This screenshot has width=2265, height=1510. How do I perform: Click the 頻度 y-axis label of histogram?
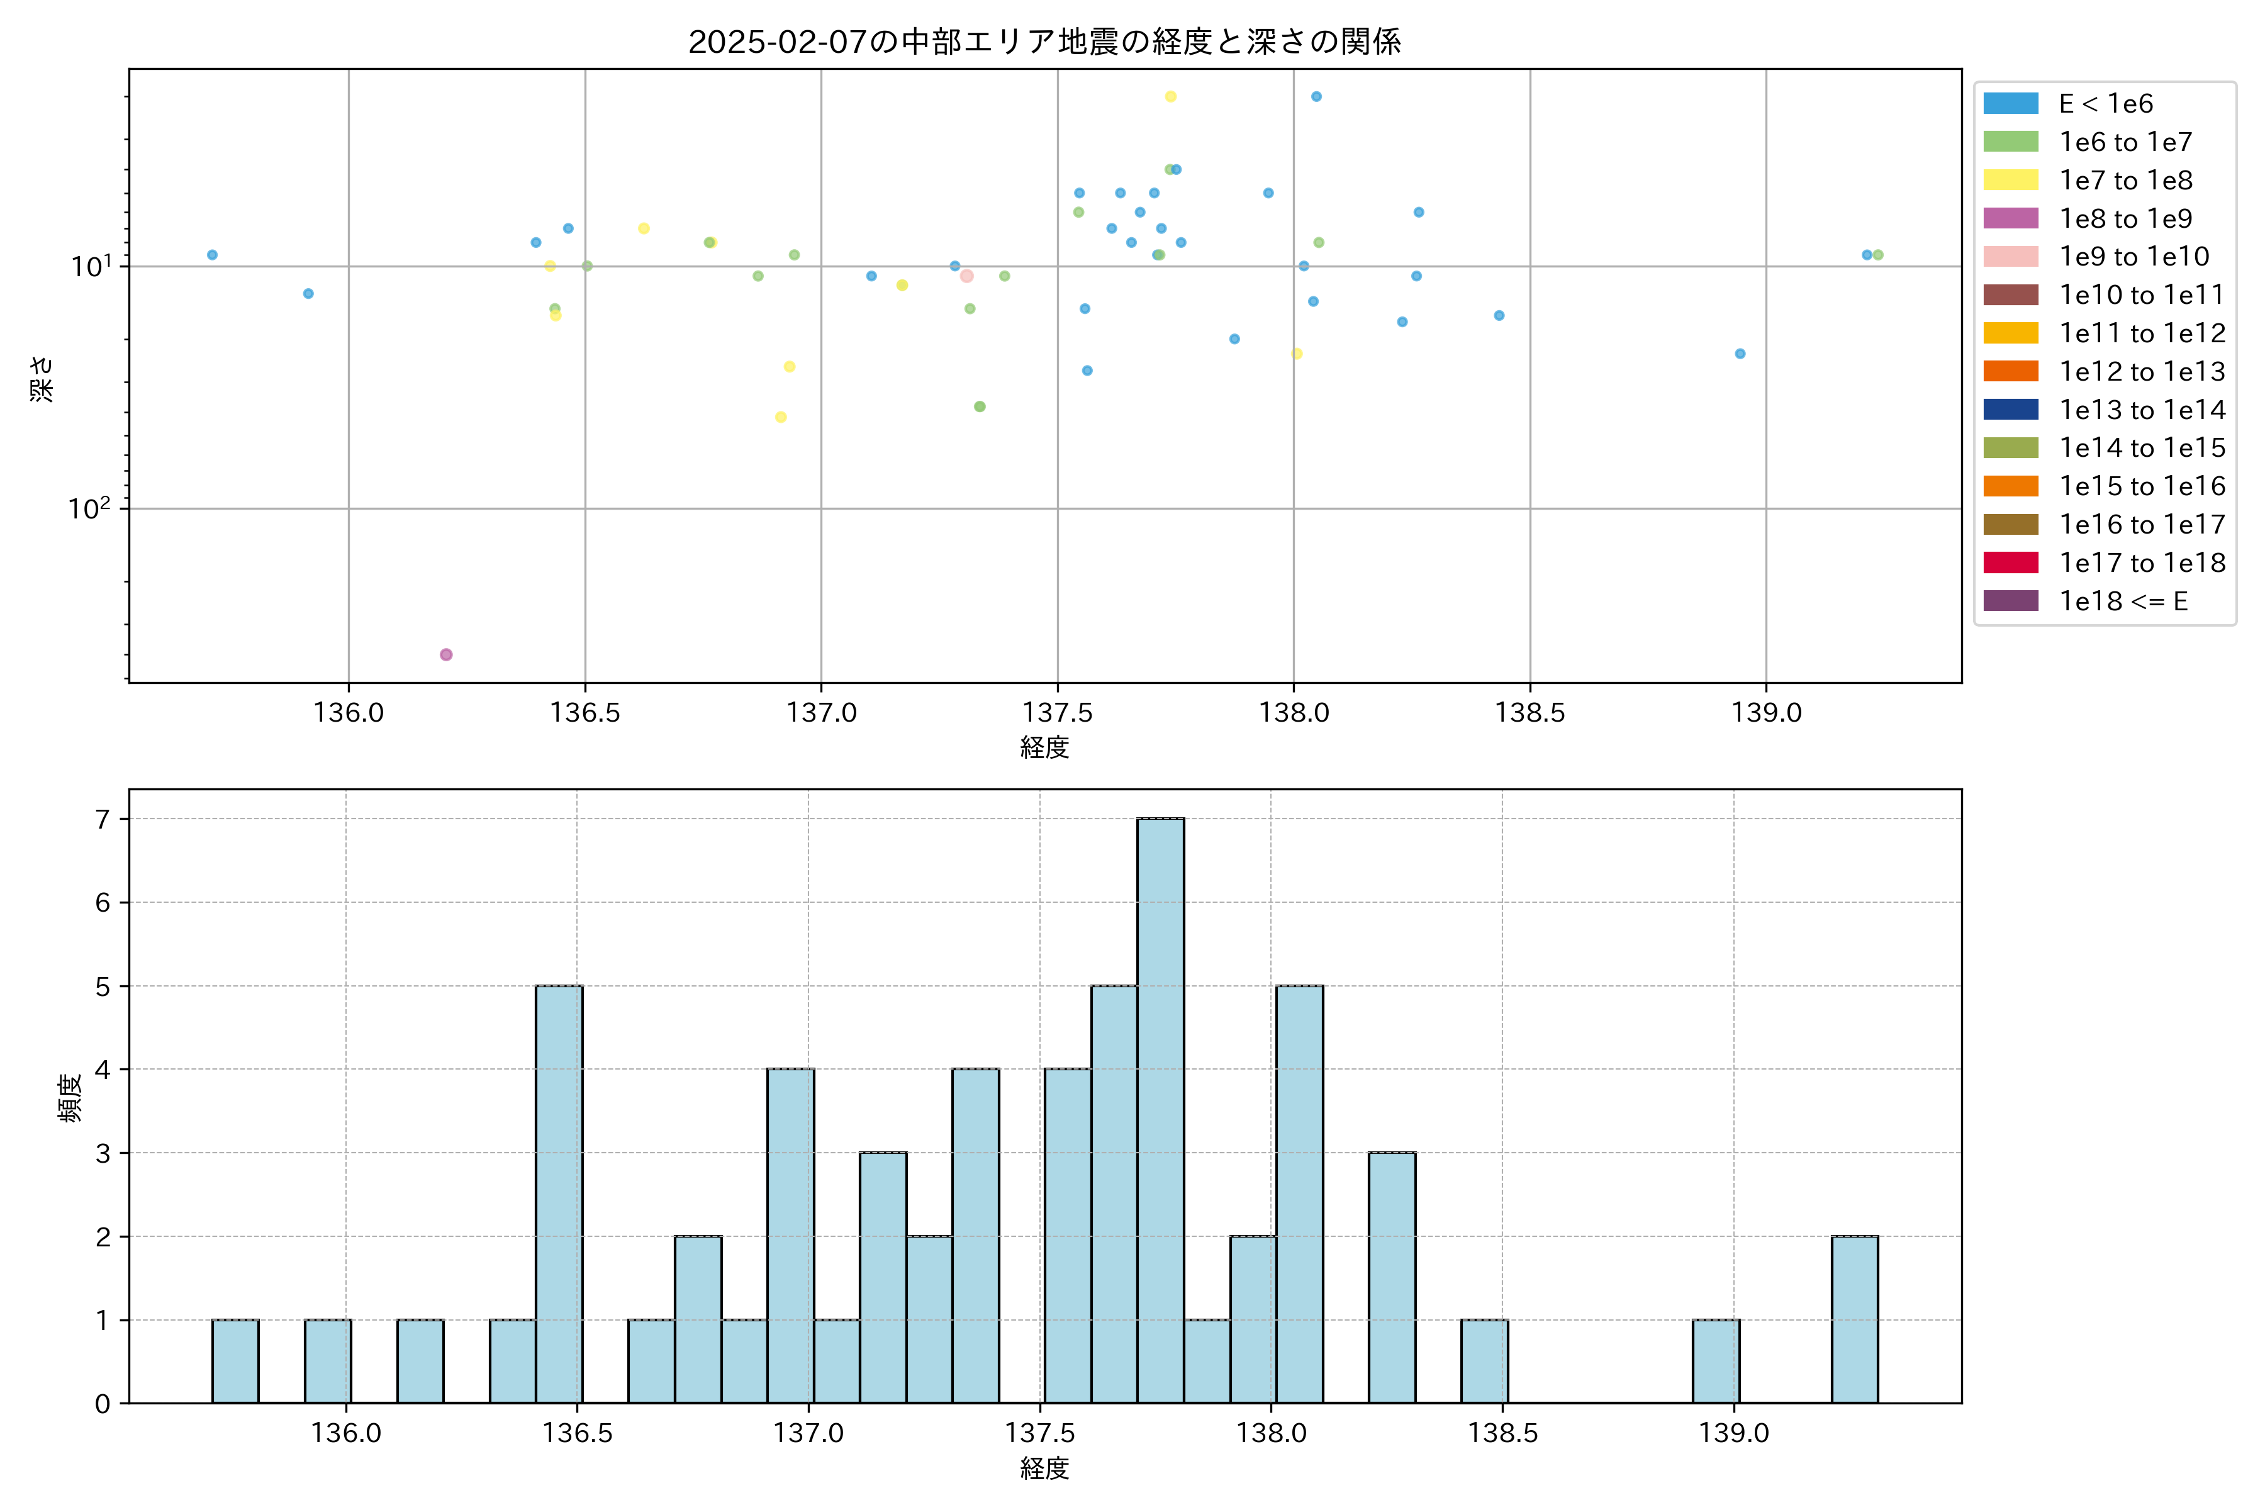[69, 1098]
